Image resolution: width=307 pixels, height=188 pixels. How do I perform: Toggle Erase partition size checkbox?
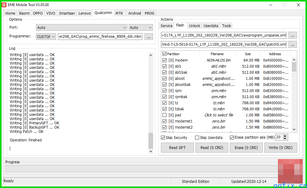pyautogui.click(x=232, y=137)
